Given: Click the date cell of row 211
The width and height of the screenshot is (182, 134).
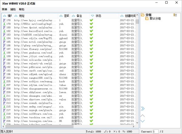Looking at the screenshot, I should 127,96.
